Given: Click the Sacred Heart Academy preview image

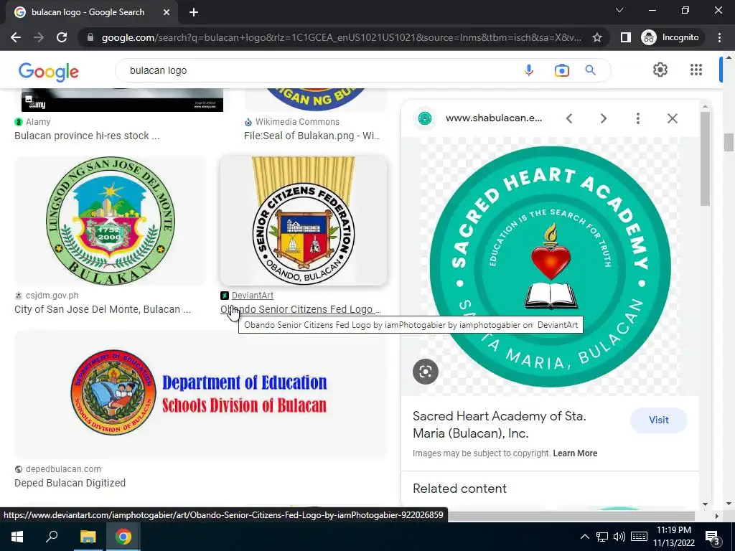Looking at the screenshot, I should pyautogui.click(x=550, y=266).
